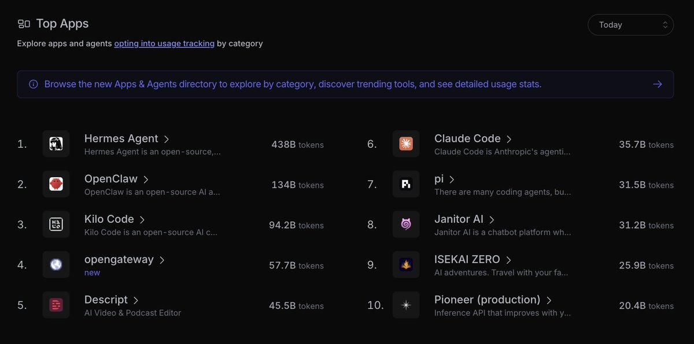Click chevron next to ISEKAI ZERO
Screen dimensions: 694x344
point(508,260)
